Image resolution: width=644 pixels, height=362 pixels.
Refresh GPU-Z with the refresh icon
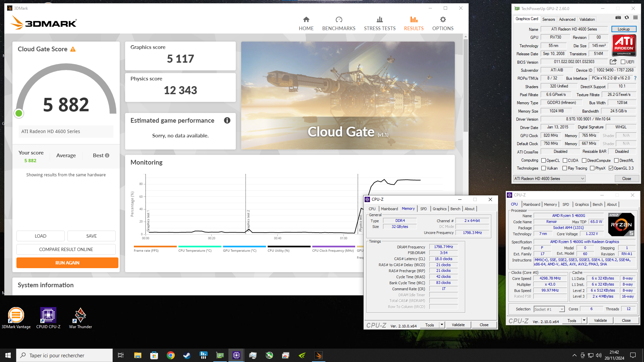[x=627, y=18]
